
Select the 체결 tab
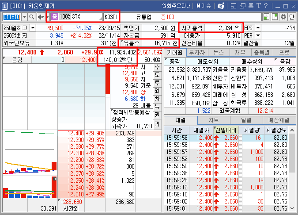181,120
